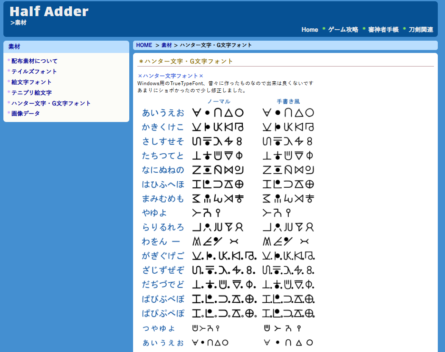Click the あいうえお label in the first row
This screenshot has width=445, height=352.
click(x=163, y=113)
